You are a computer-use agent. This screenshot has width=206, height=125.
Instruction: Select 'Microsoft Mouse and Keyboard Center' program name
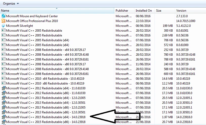click(32, 16)
